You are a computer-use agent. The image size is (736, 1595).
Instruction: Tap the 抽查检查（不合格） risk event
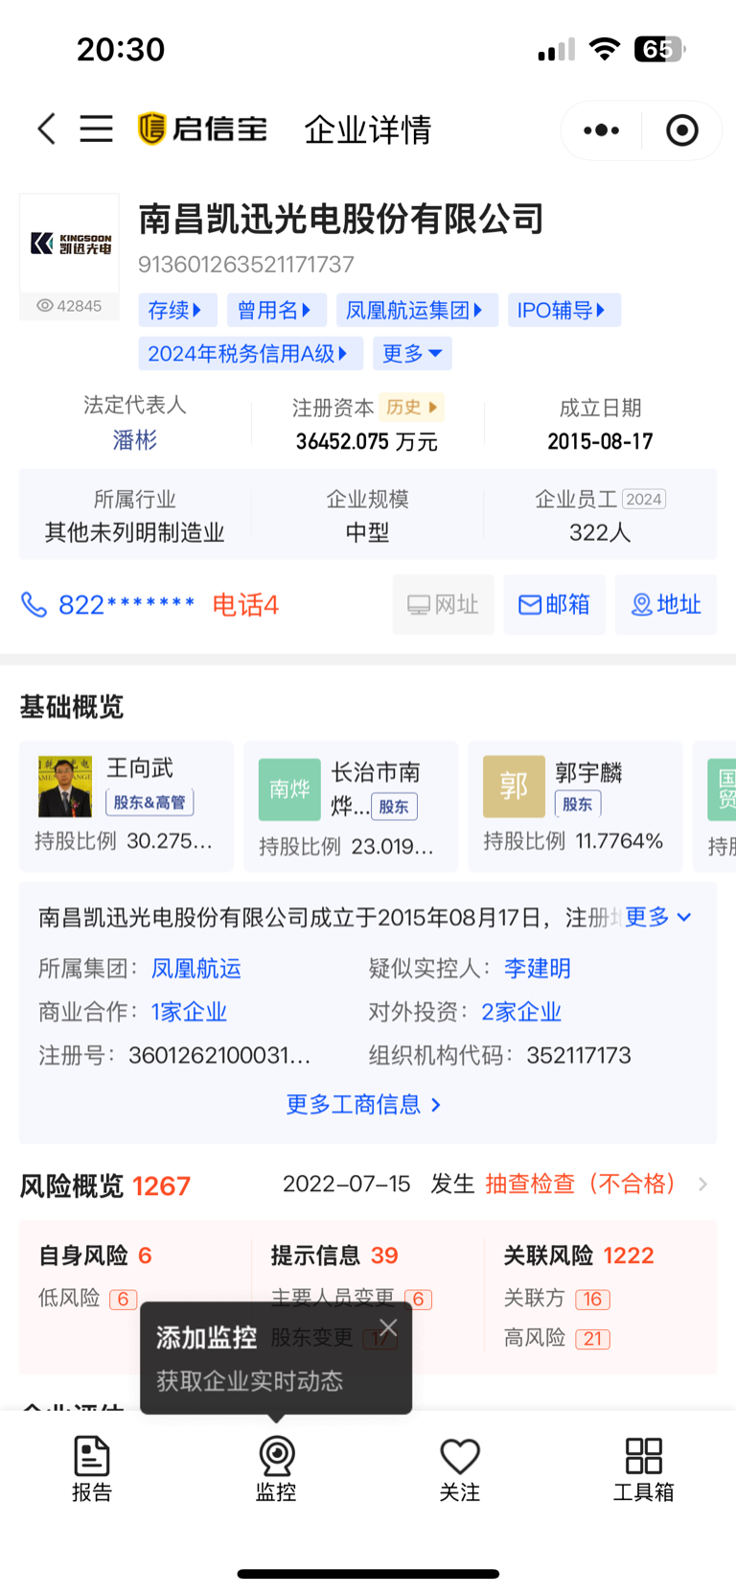[x=581, y=1184]
